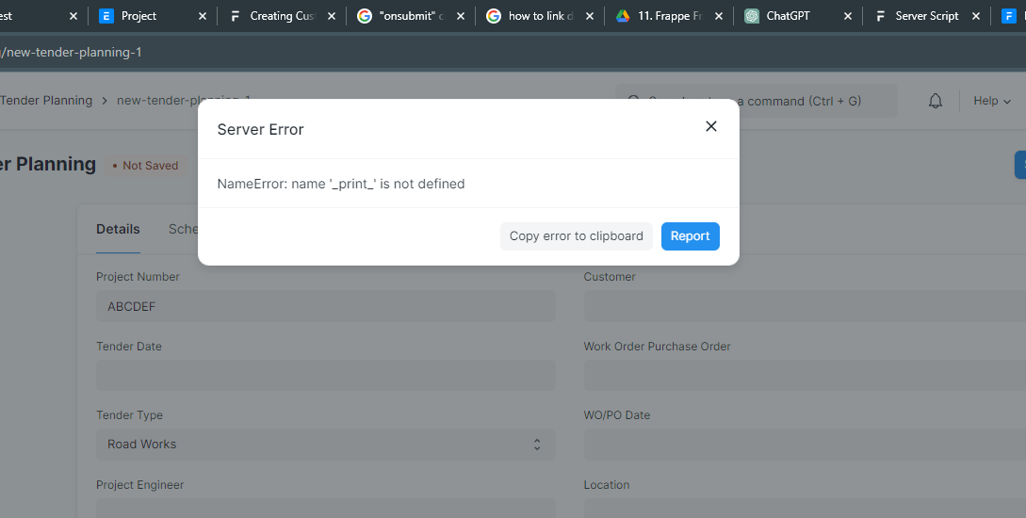The width and height of the screenshot is (1026, 518).
Task: Close the Server Script browser tab
Action: click(x=976, y=16)
